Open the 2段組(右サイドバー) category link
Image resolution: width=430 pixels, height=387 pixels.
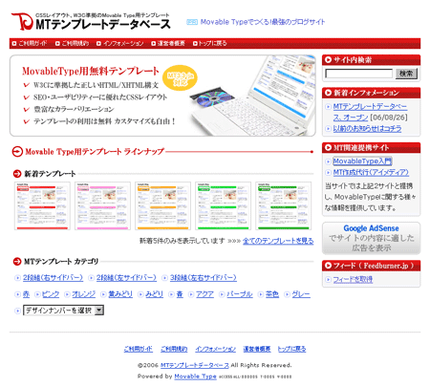click(53, 278)
